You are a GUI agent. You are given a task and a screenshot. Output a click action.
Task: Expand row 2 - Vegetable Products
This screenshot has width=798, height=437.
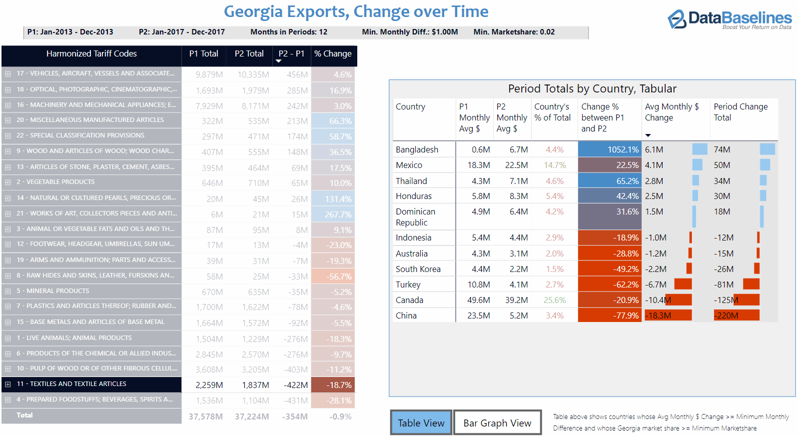click(x=8, y=182)
